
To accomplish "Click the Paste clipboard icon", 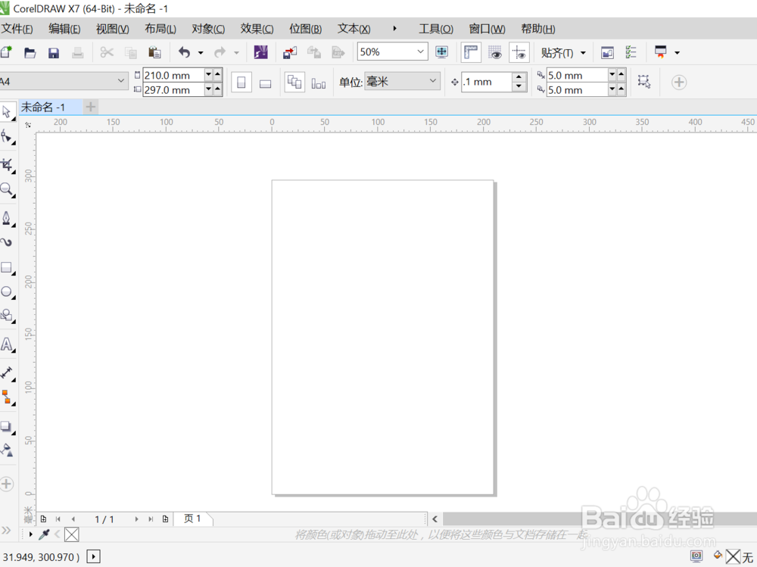I will (x=154, y=52).
